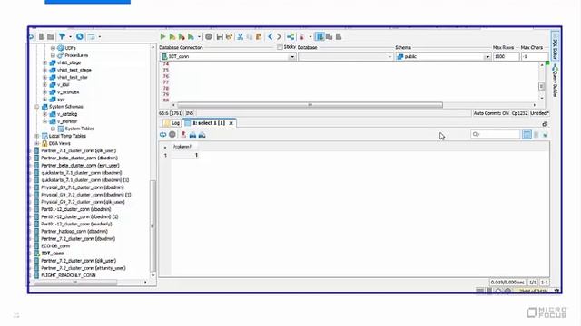Expand the v_catalog schema node
Image resolution: width=581 pixels, height=326 pixels.
[x=44, y=114]
